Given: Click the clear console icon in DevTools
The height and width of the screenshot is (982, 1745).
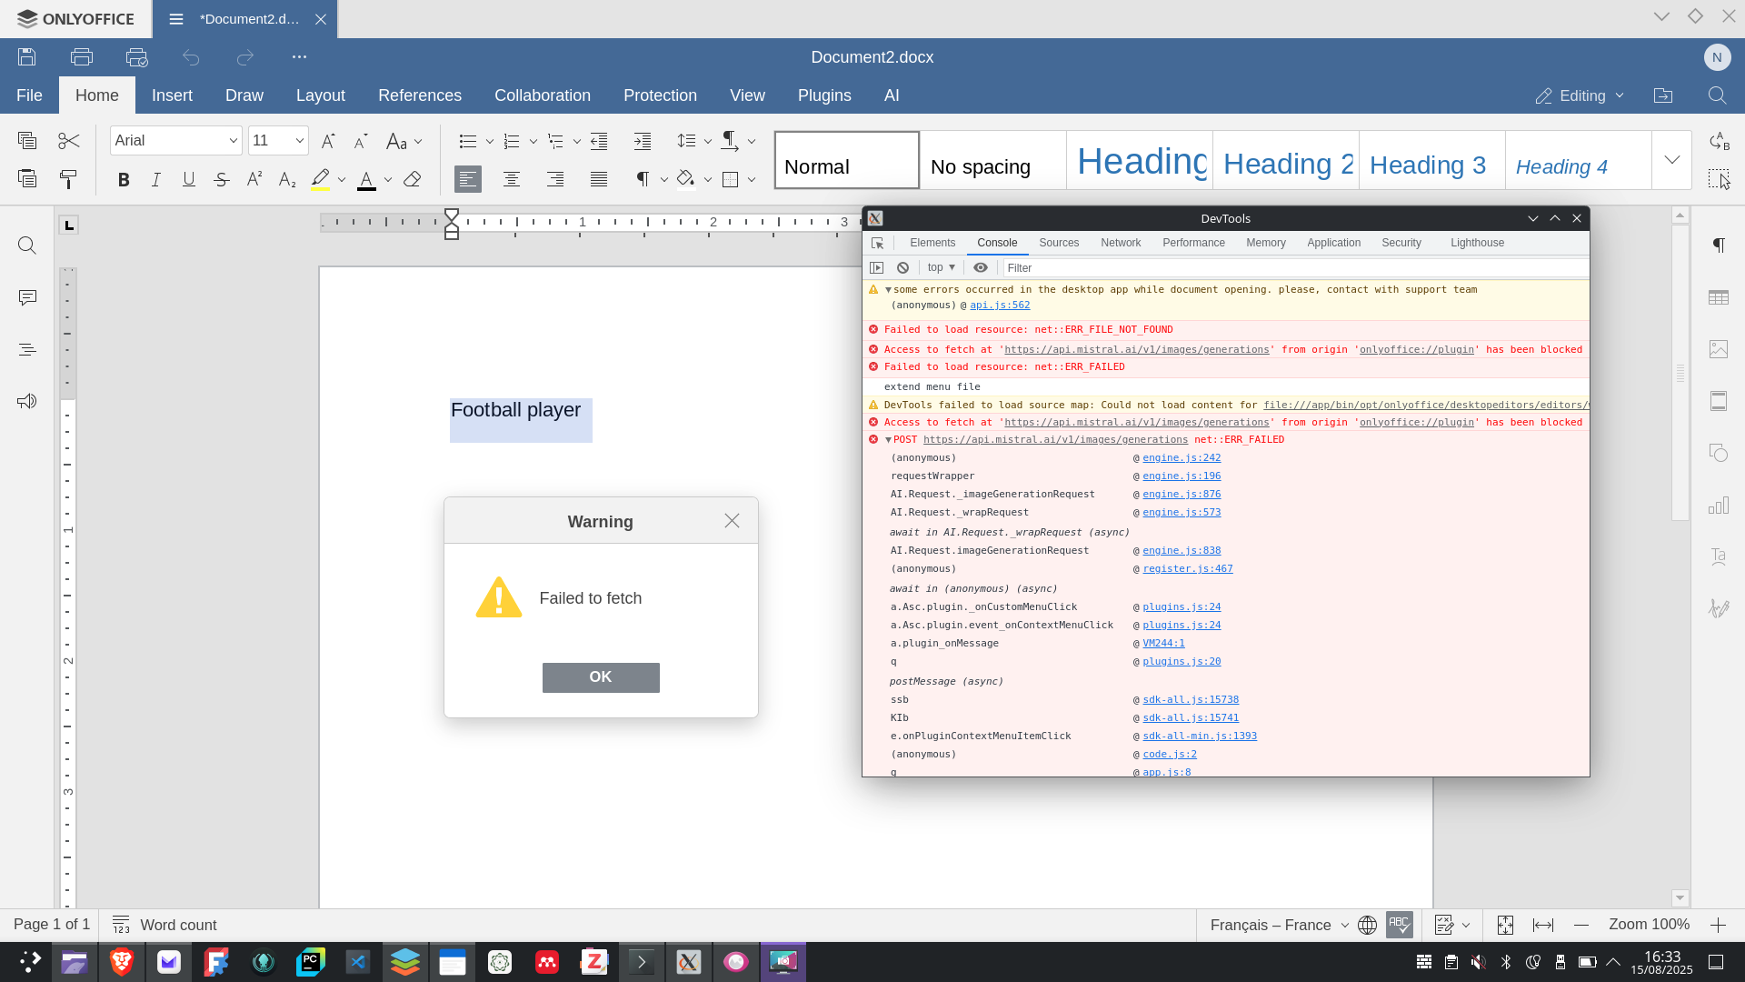Looking at the screenshot, I should [902, 267].
